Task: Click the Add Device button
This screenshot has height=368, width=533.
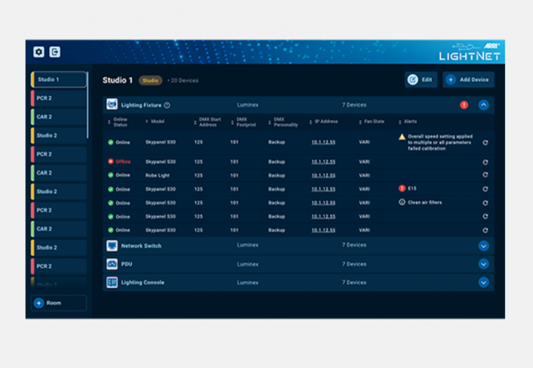Action: (468, 79)
